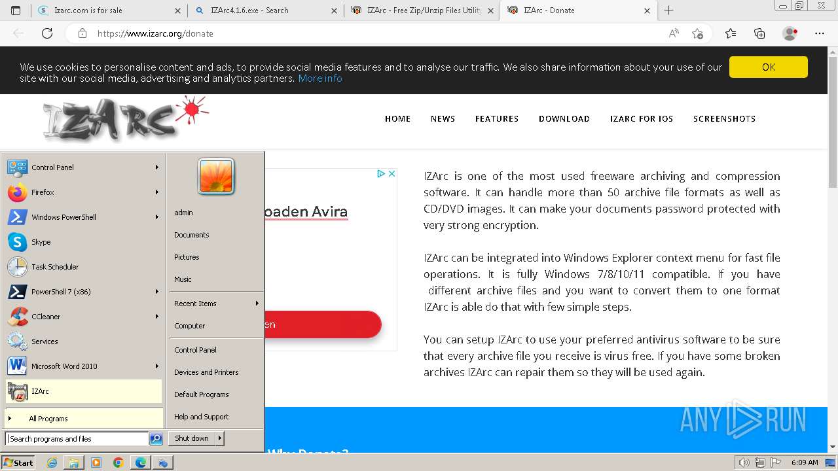Expand the CCleaner jump list arrow

tap(157, 317)
